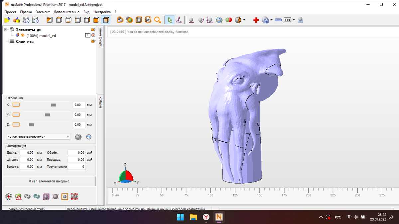This screenshot has height=224, width=399.
Task: Click the blue ruler measurement icon
Action: click(278, 20)
